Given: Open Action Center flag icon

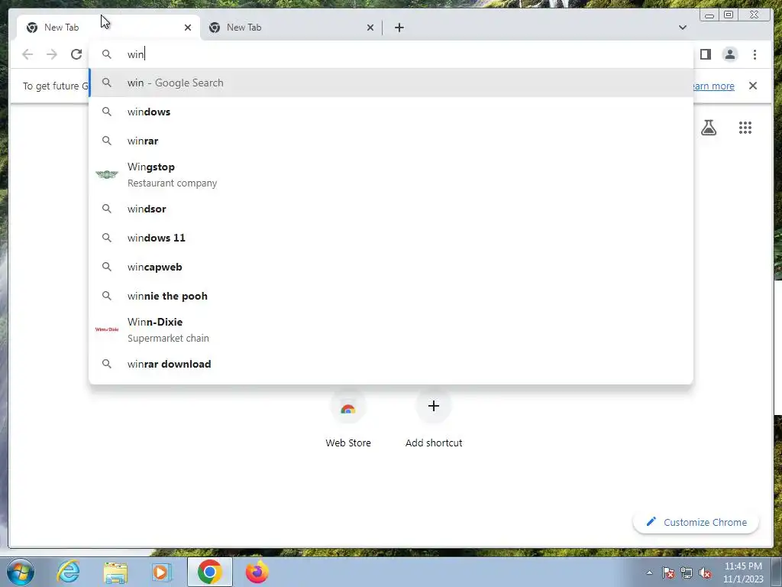Looking at the screenshot, I should (668, 572).
